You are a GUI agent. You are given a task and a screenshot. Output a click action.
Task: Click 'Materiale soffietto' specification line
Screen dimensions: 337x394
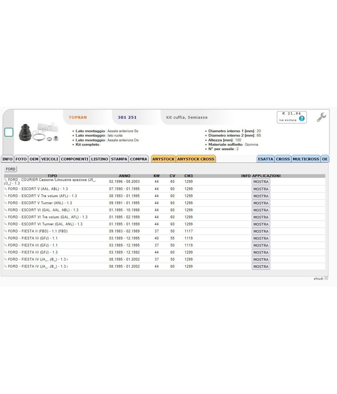(233, 144)
